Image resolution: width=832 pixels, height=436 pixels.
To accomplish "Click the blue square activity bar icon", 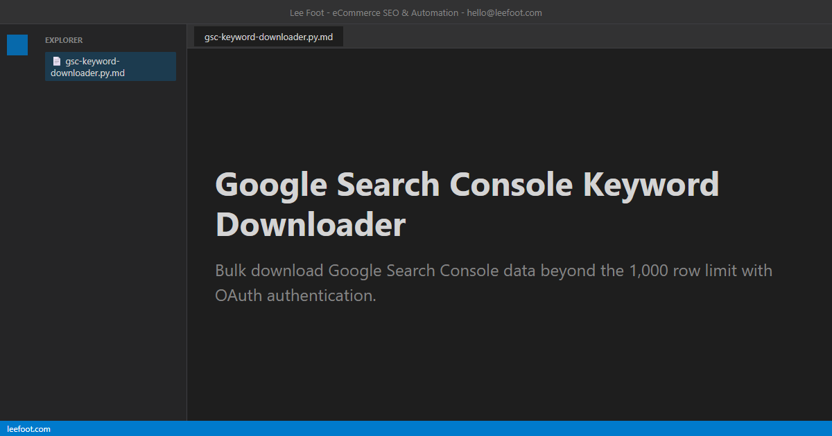I will click(x=17, y=44).
